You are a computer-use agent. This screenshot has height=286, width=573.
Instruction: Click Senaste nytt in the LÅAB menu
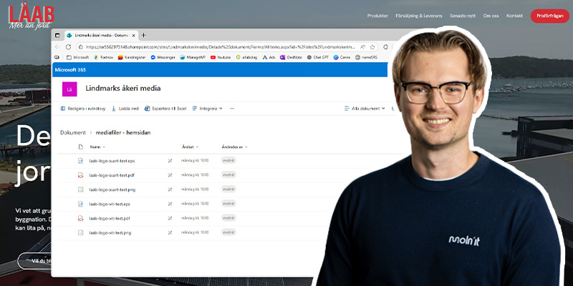tap(463, 16)
